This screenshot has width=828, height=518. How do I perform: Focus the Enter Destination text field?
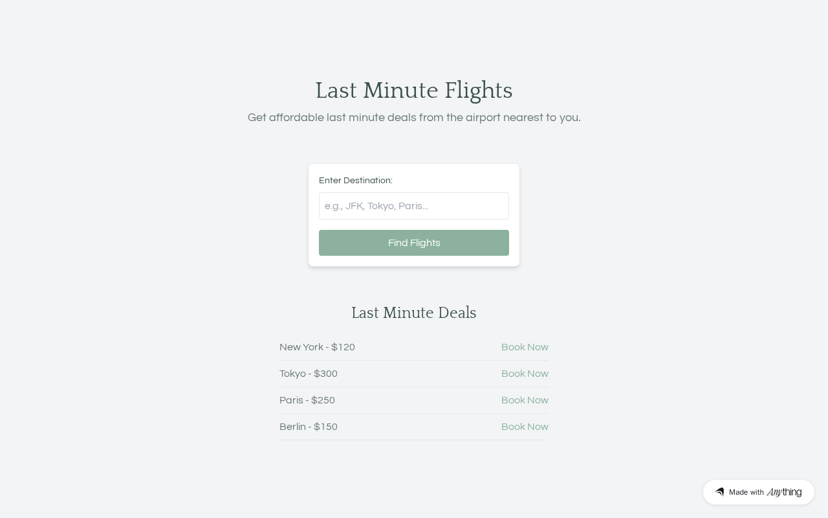[414, 206]
